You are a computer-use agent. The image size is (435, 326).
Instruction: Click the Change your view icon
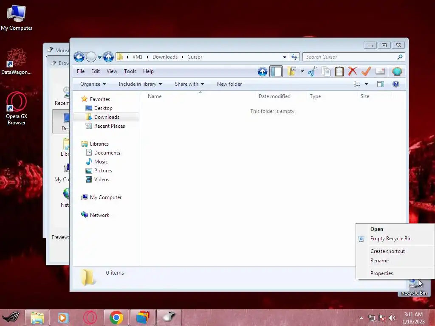(x=357, y=84)
